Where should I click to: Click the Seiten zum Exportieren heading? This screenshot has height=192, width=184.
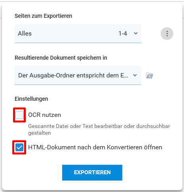(x=43, y=16)
